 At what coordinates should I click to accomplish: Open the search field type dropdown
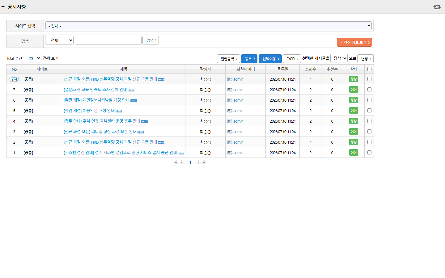[x=59, y=40]
